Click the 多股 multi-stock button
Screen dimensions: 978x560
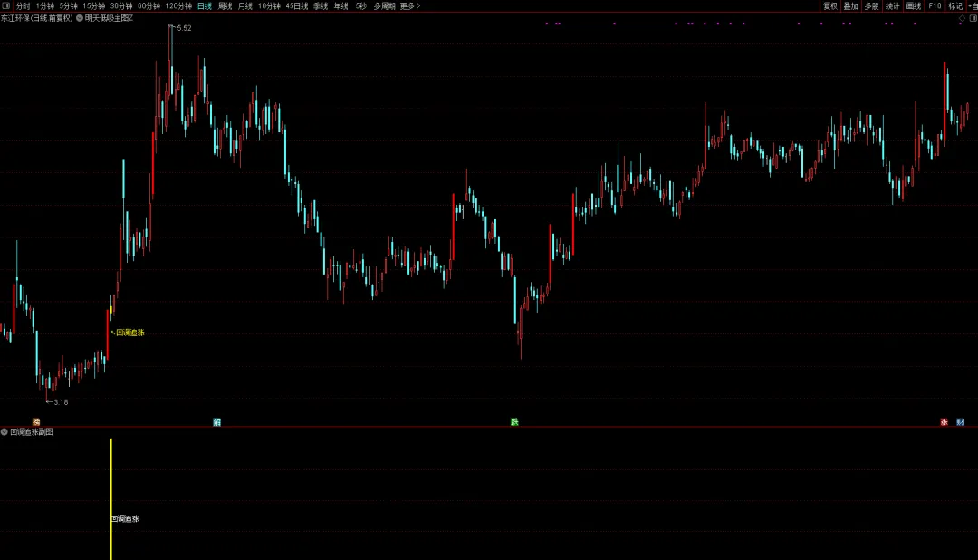(872, 5)
